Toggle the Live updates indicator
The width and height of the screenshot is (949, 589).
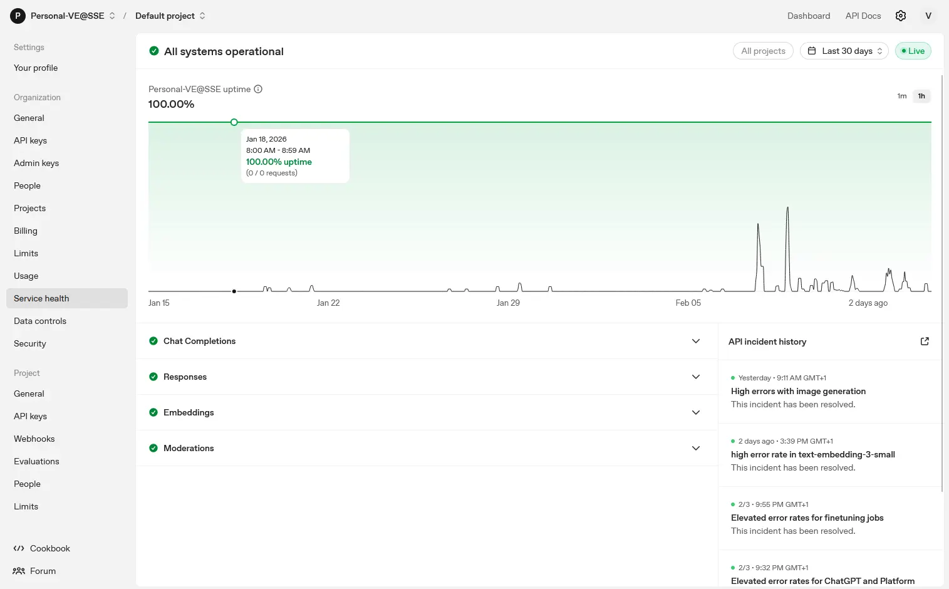click(913, 51)
